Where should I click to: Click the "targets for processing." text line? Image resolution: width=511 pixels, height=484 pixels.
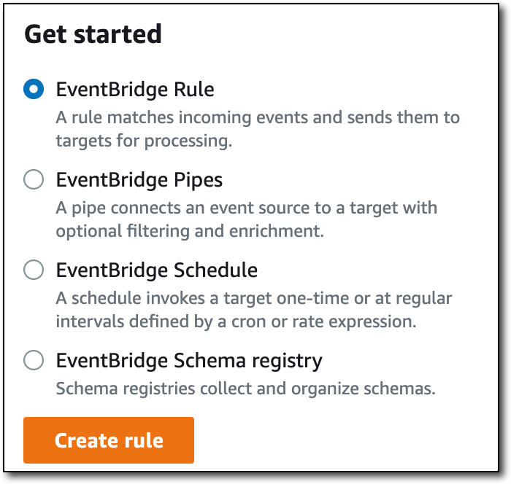pyautogui.click(x=144, y=140)
